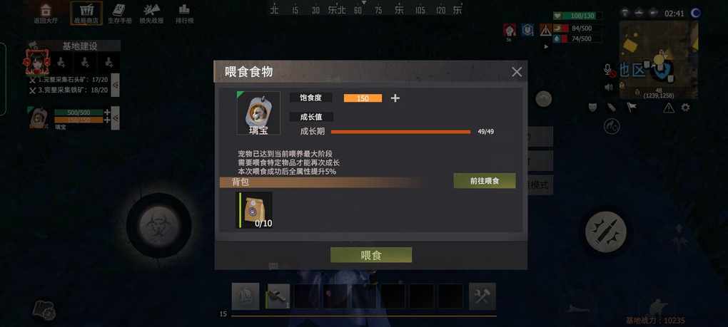
Task: Open the 生存手册 survival manual
Action: 119,13
